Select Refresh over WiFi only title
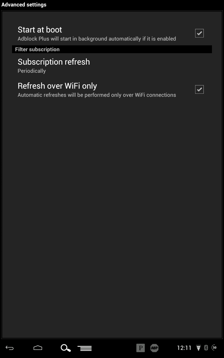The image size is (224, 358). click(x=57, y=86)
